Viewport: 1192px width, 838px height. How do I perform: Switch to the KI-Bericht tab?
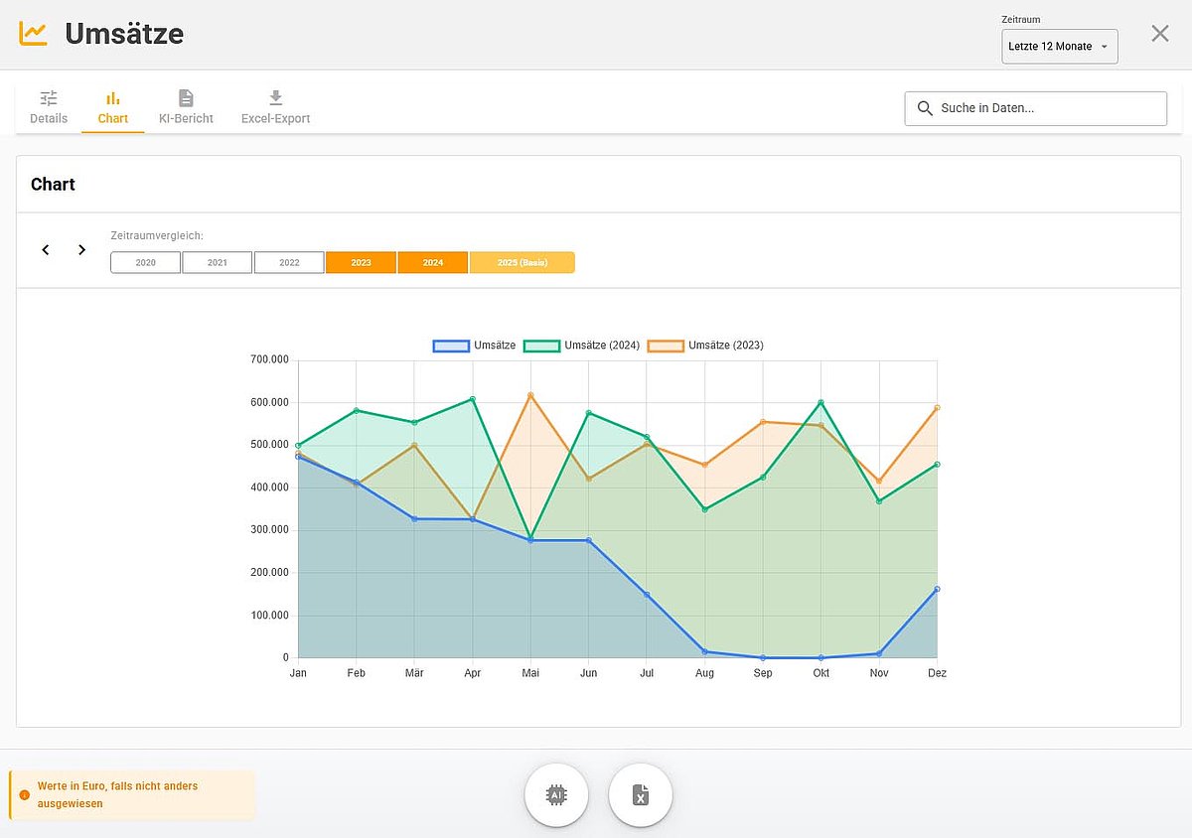pos(186,107)
